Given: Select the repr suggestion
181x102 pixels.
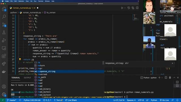Looking at the screenshot, I should [69, 69].
